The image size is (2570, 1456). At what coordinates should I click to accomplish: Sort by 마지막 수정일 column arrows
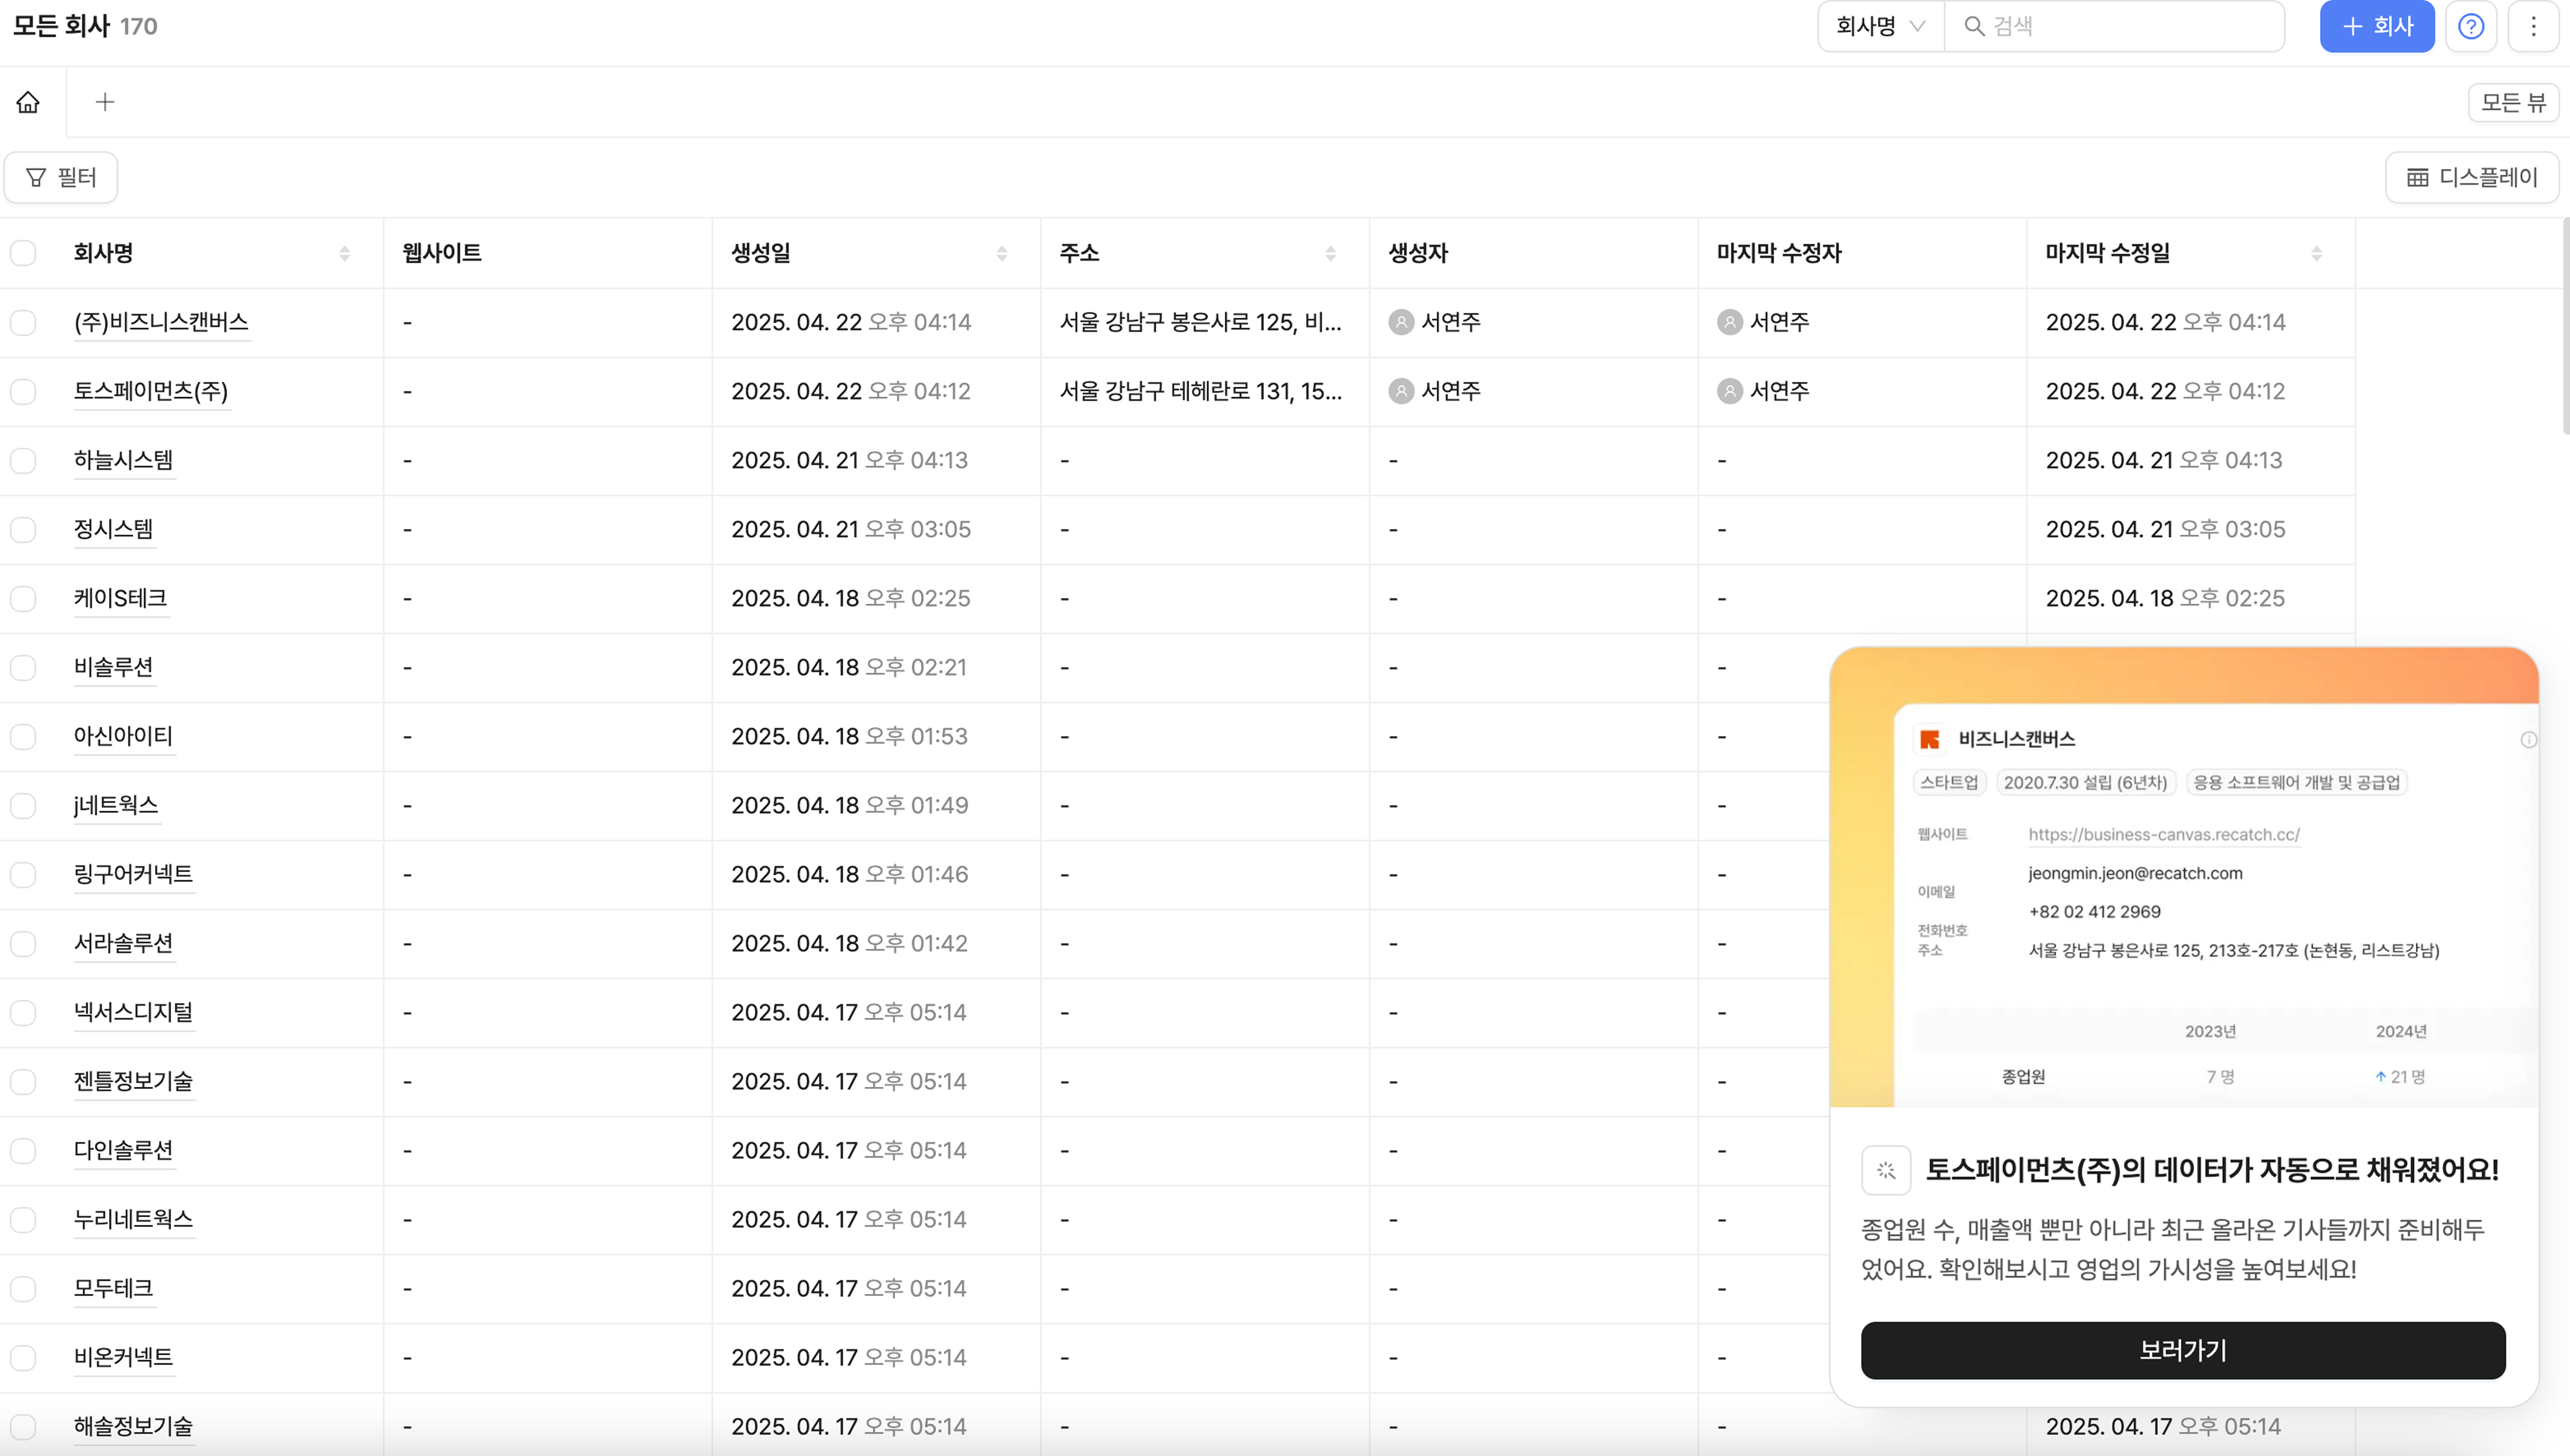tap(2316, 253)
